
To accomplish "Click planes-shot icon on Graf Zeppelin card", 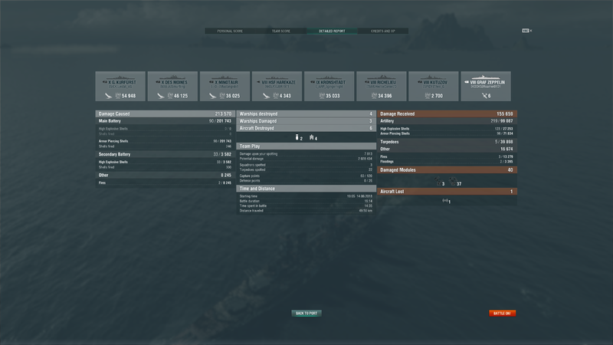I will pyautogui.click(x=484, y=96).
